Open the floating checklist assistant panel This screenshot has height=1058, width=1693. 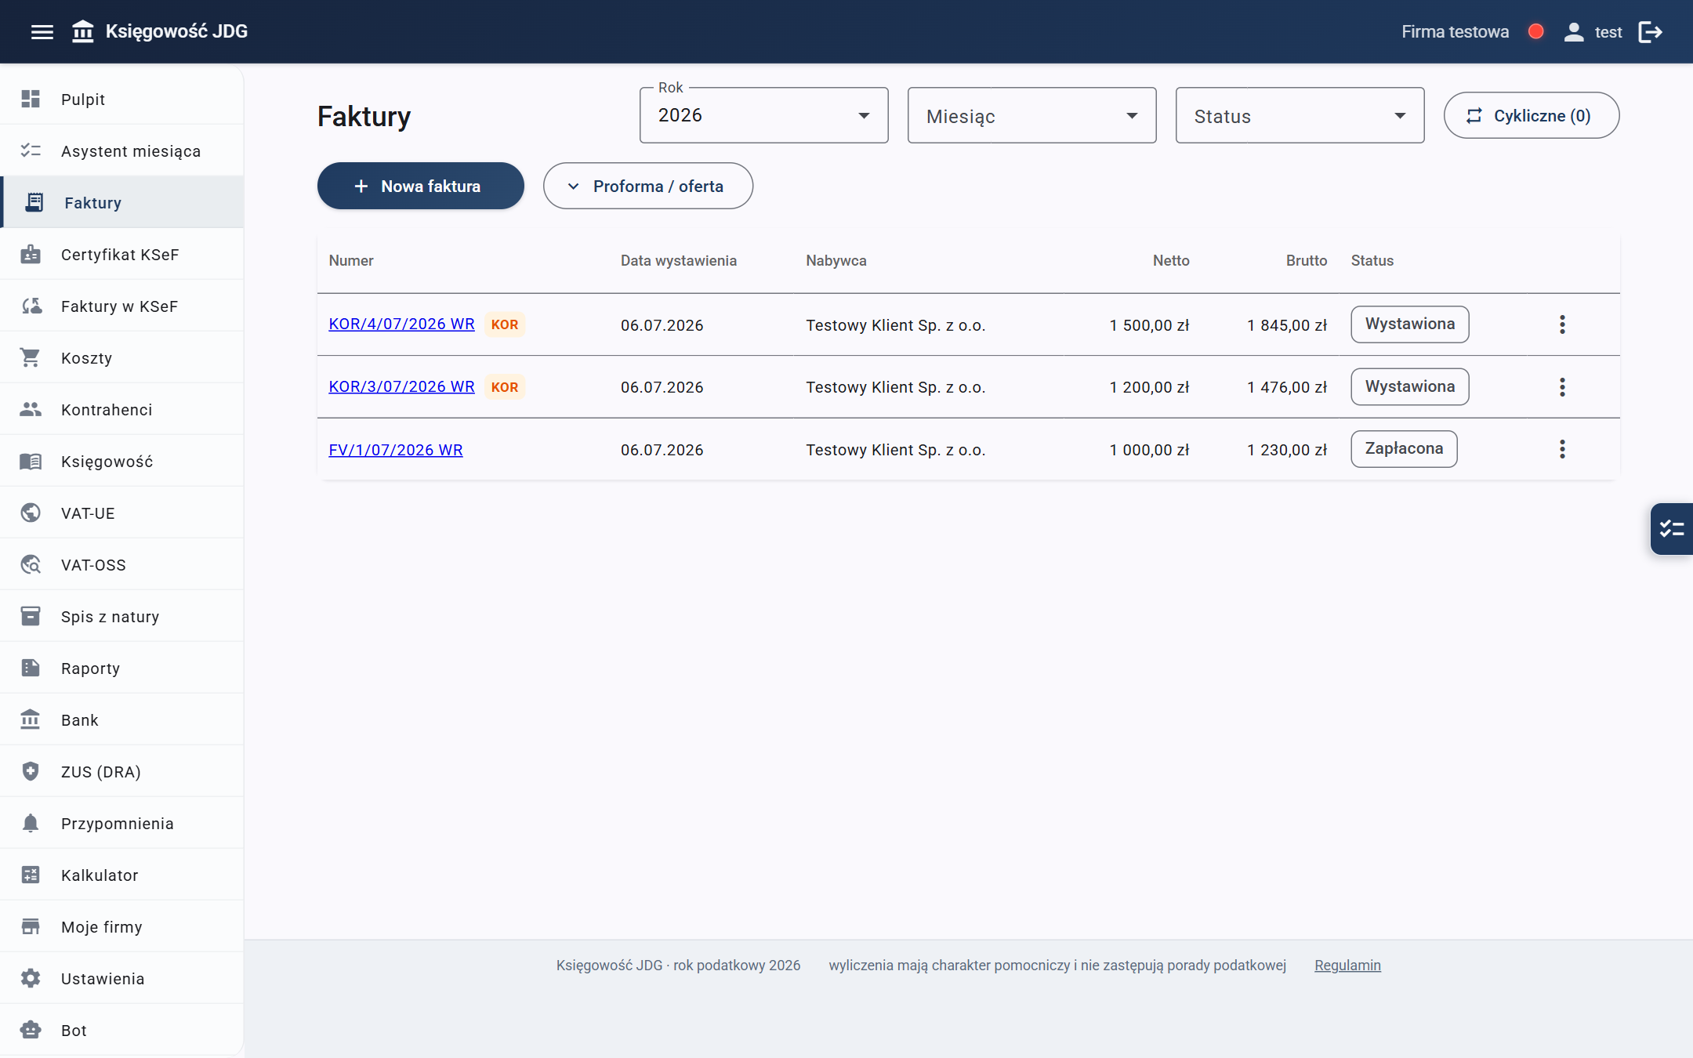(x=1672, y=529)
